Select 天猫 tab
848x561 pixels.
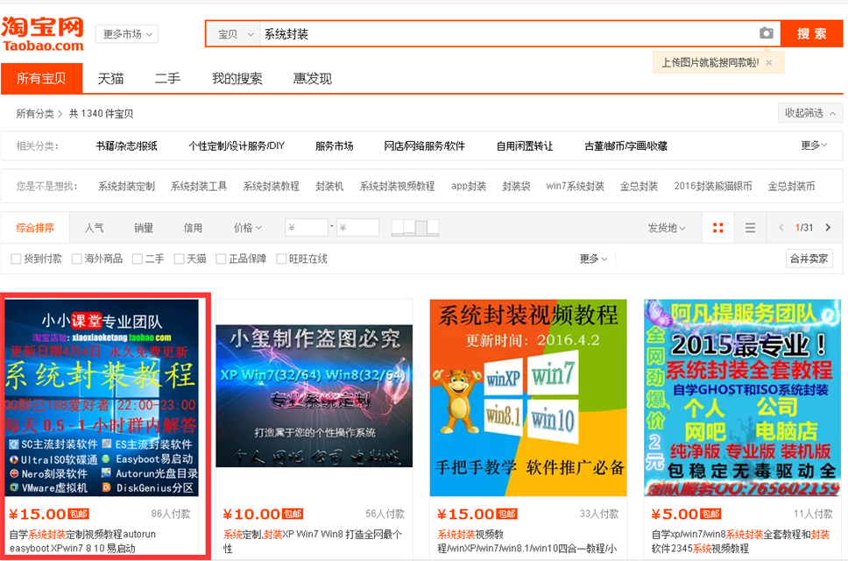pyautogui.click(x=111, y=79)
